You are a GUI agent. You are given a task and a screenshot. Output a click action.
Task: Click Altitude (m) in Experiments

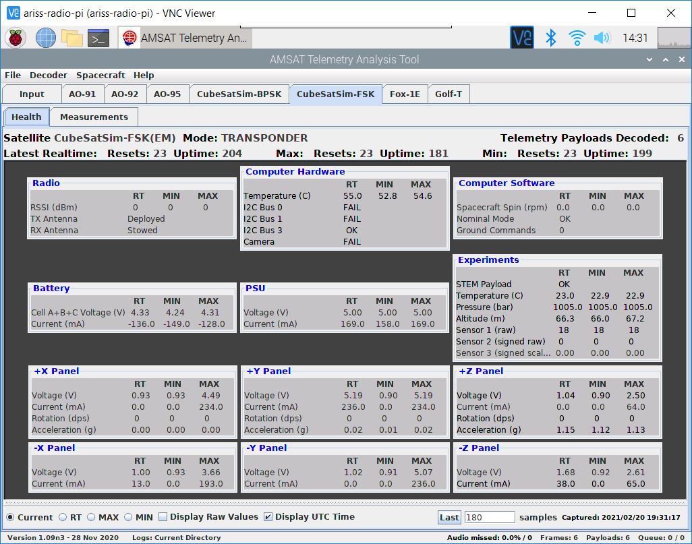click(x=480, y=319)
